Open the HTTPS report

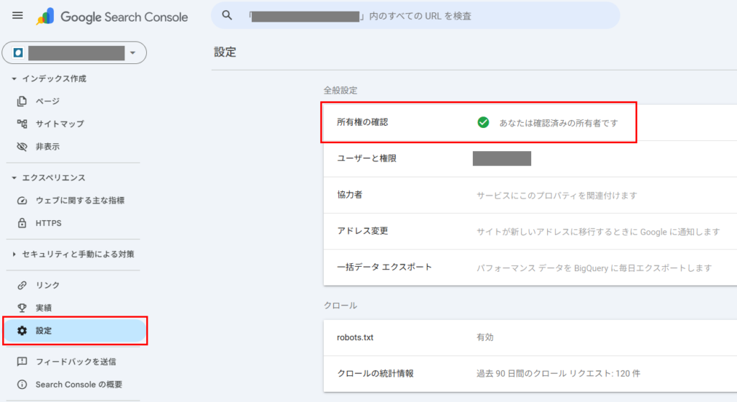48,223
